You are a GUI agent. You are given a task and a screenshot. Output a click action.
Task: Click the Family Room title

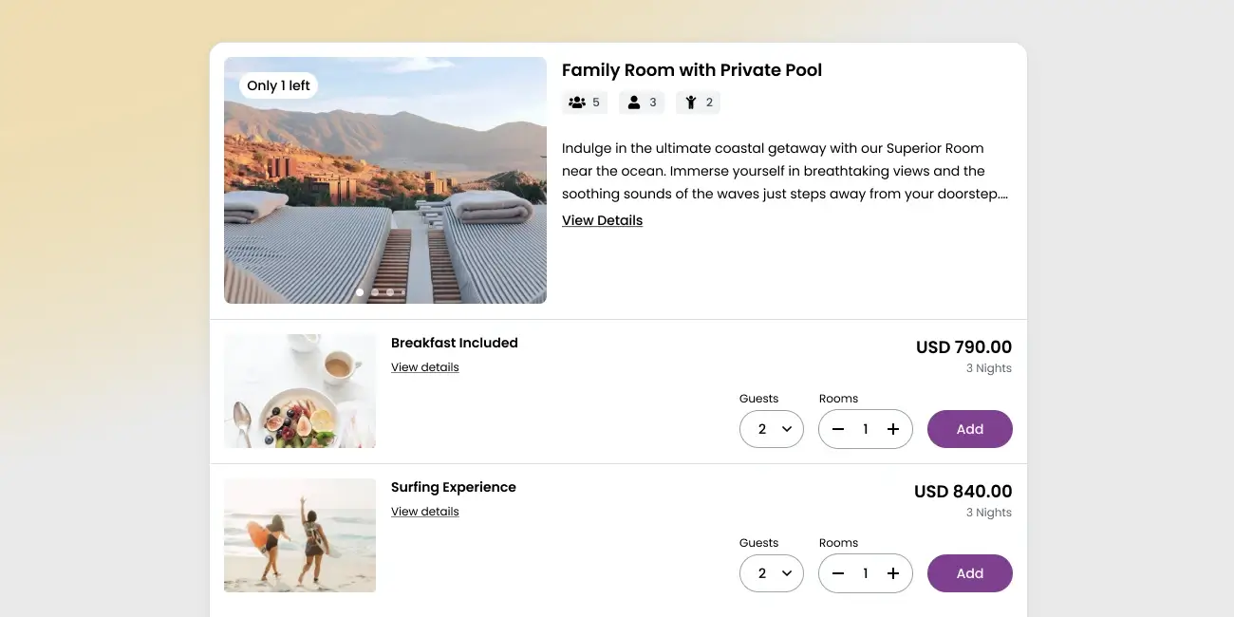(691, 70)
